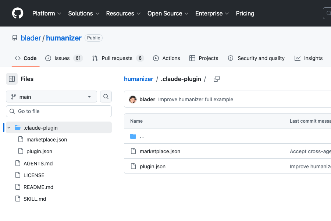Switch to the Pull requests tab
The height and width of the screenshot is (221, 331).
click(118, 58)
